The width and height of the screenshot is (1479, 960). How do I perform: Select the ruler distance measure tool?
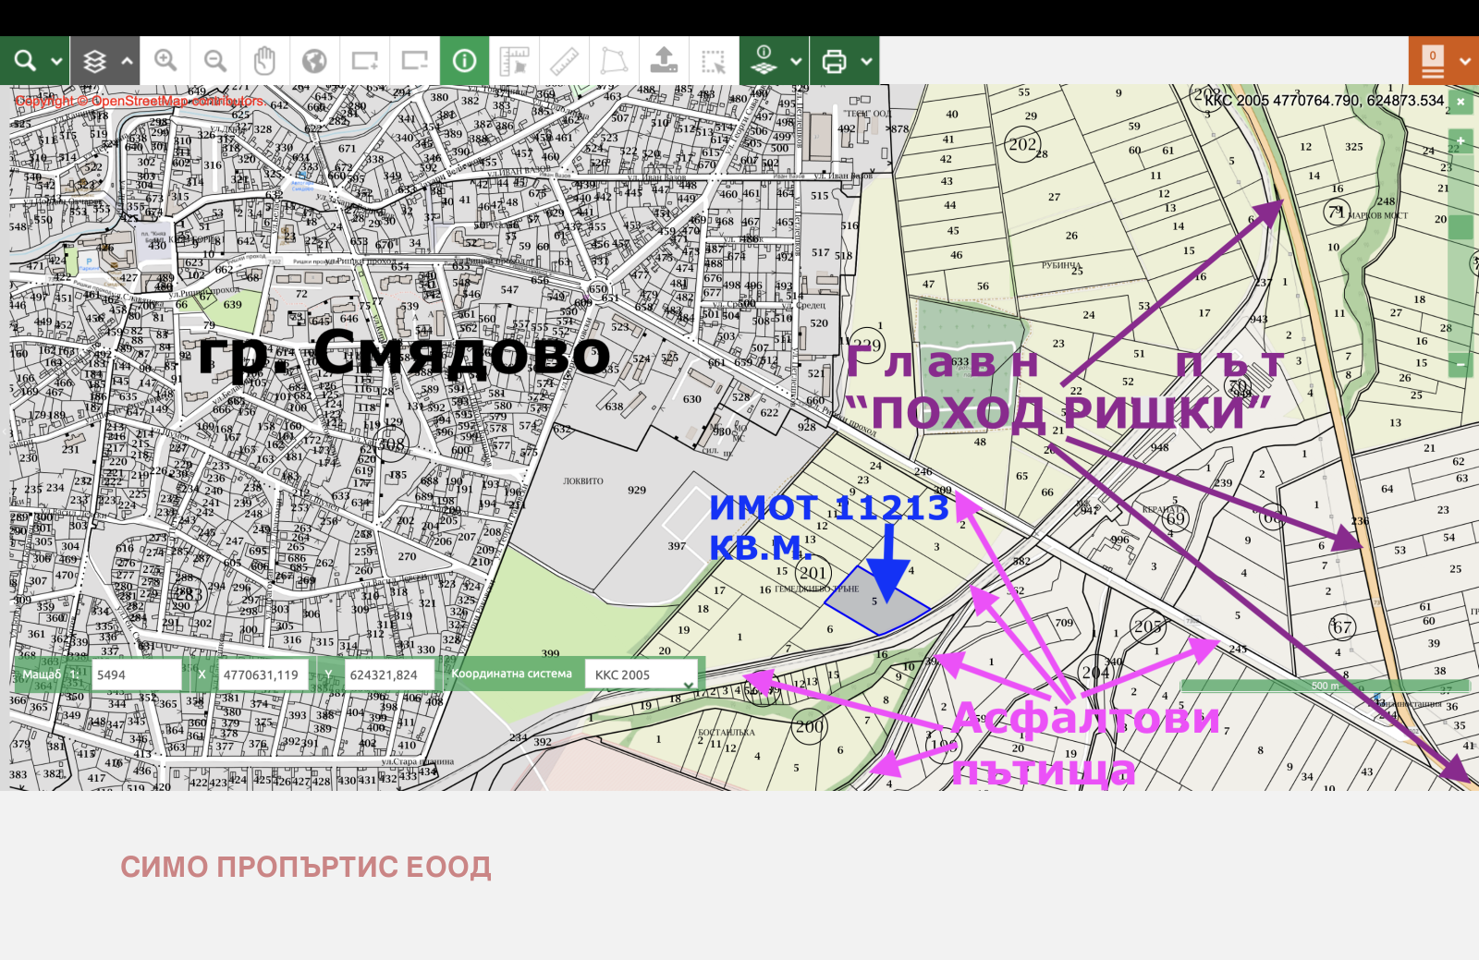point(564,61)
